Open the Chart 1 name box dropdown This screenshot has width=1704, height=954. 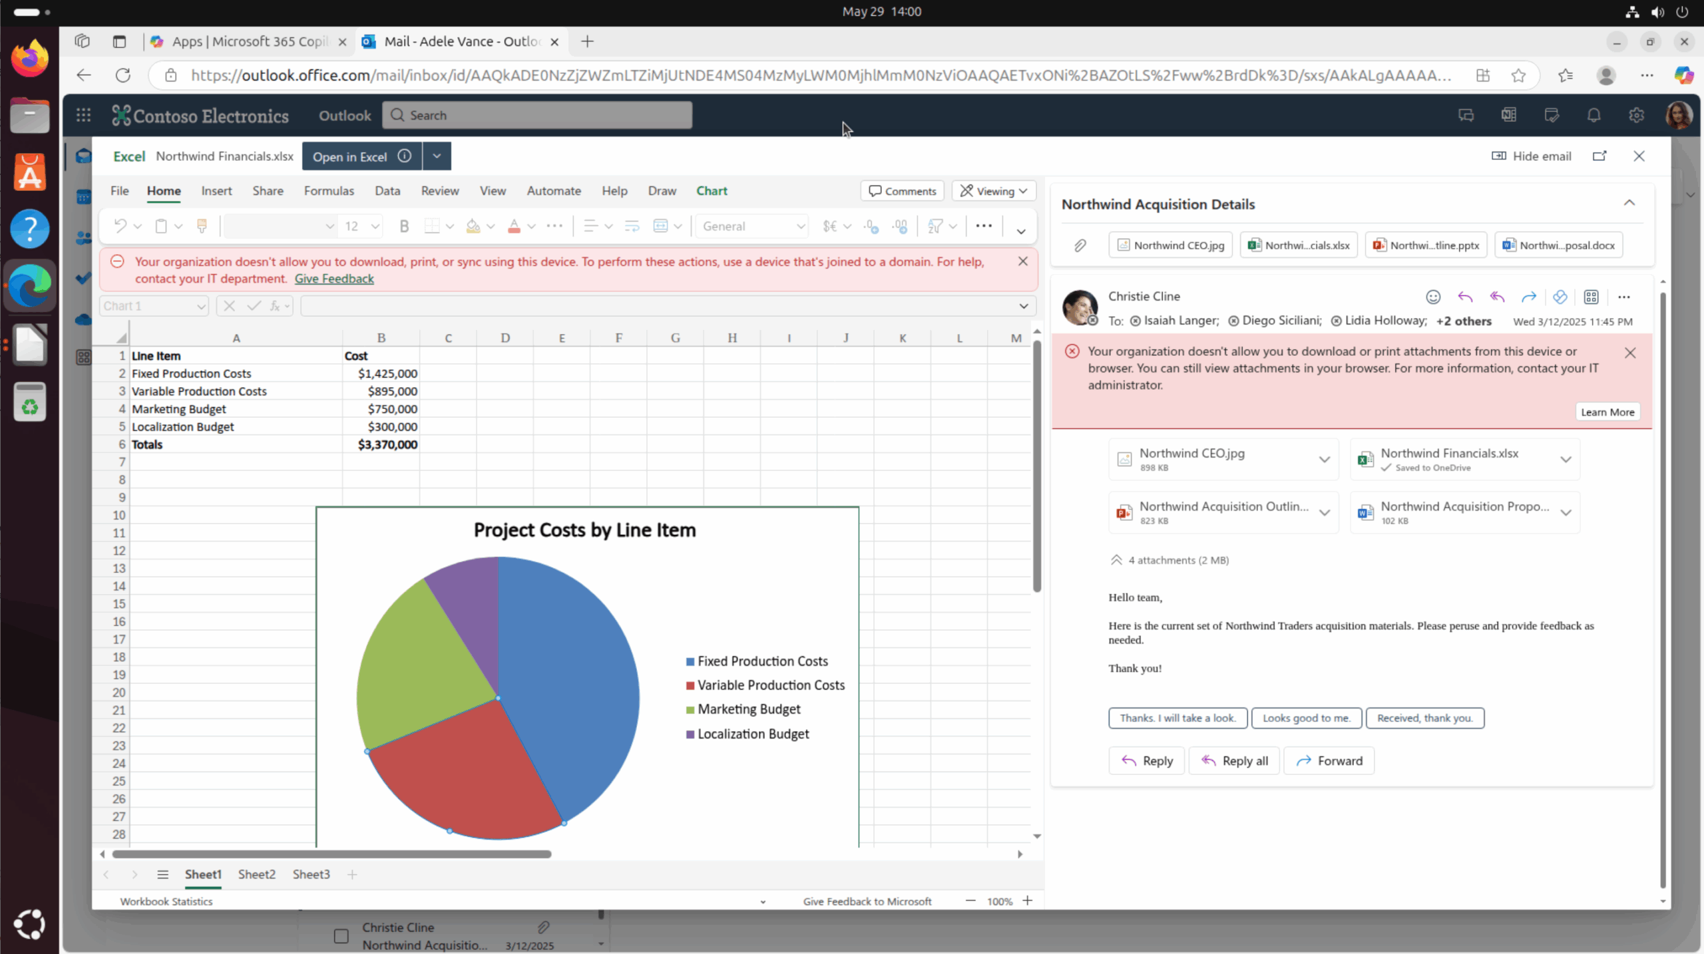click(x=201, y=306)
